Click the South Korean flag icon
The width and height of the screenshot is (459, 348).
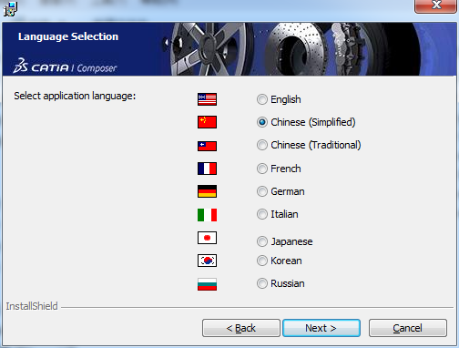207,261
